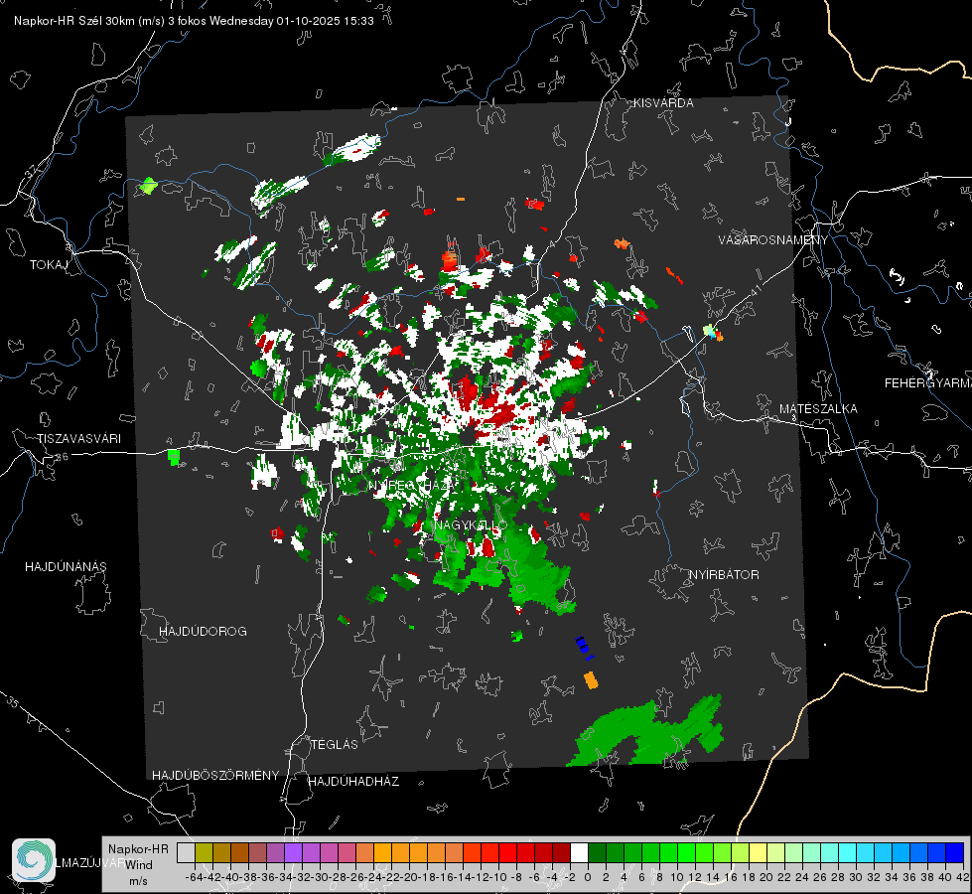Select the HAJDÚDOROG town label
The image size is (972, 894).
pyautogui.click(x=203, y=632)
